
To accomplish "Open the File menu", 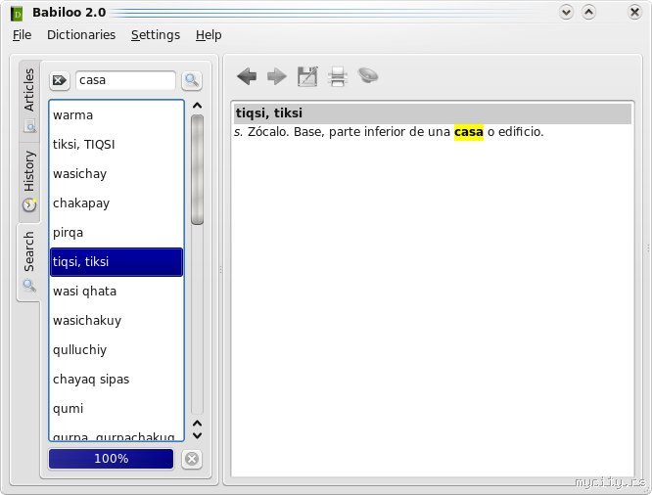I will click(23, 35).
